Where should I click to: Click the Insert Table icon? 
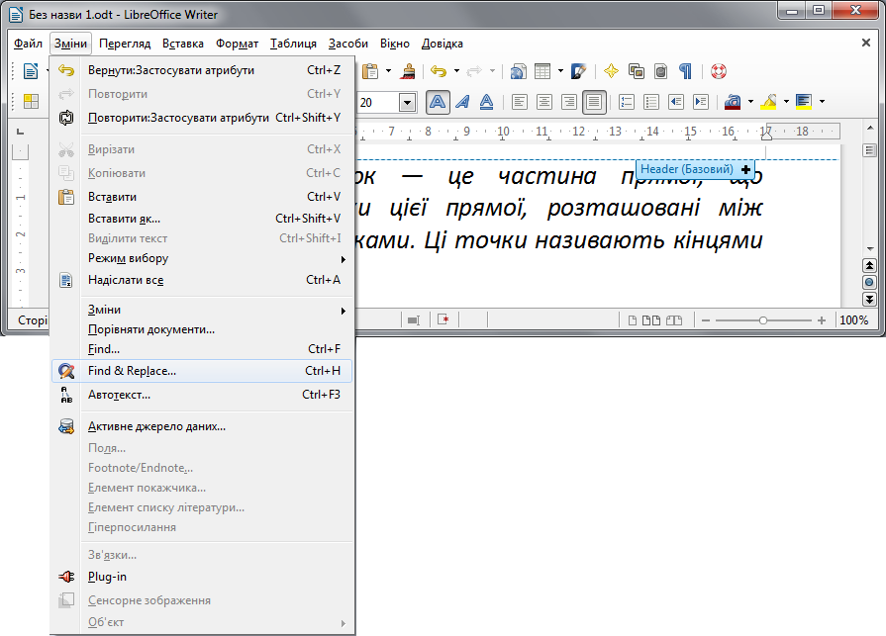[x=542, y=71]
